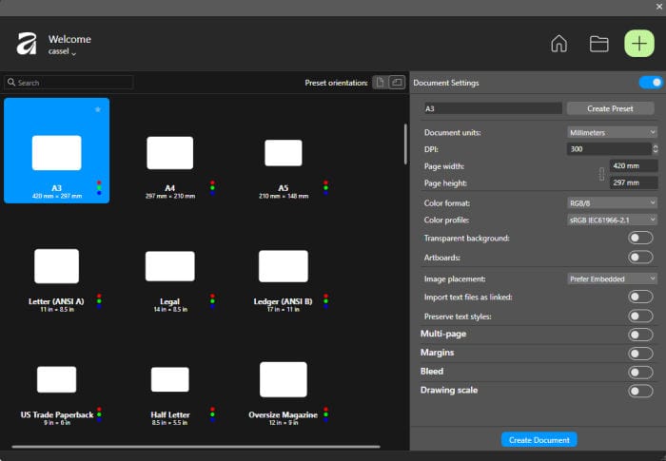Image resolution: width=666 pixels, height=461 pixels.
Task: Expand the Color format dropdown
Action: click(x=612, y=202)
